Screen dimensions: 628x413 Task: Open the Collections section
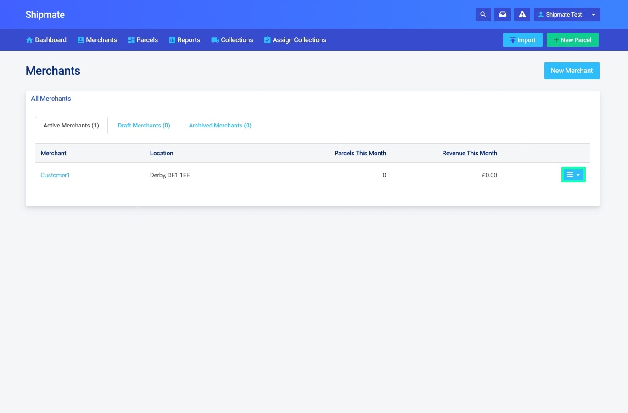pos(232,40)
